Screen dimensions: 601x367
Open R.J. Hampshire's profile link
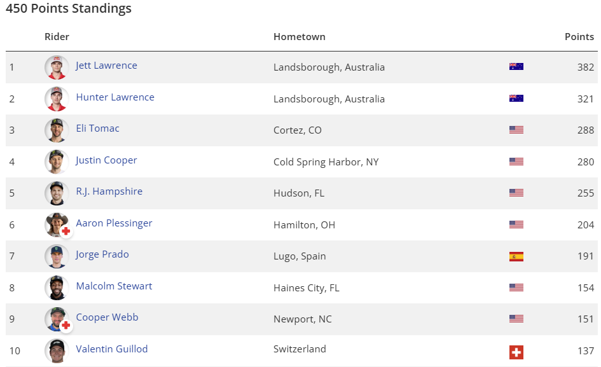[109, 191]
